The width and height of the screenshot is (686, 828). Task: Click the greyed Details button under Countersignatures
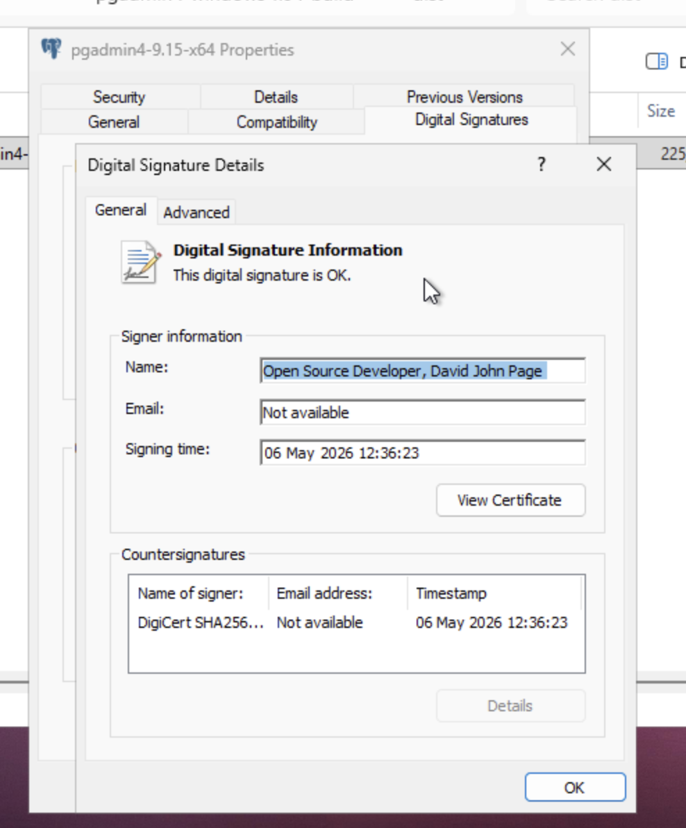point(510,706)
